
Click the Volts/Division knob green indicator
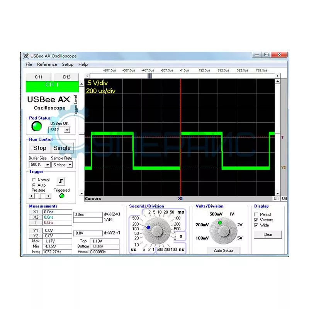click(x=220, y=223)
